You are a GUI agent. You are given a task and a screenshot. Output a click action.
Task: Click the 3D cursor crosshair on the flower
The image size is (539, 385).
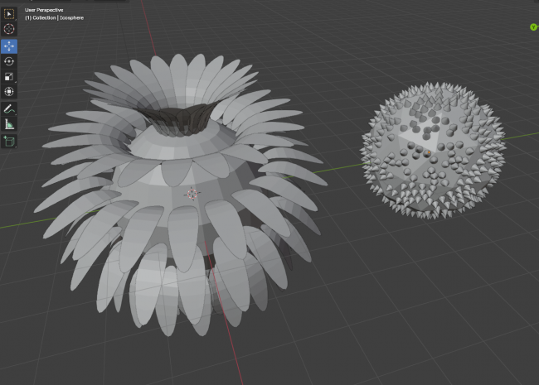(x=192, y=194)
